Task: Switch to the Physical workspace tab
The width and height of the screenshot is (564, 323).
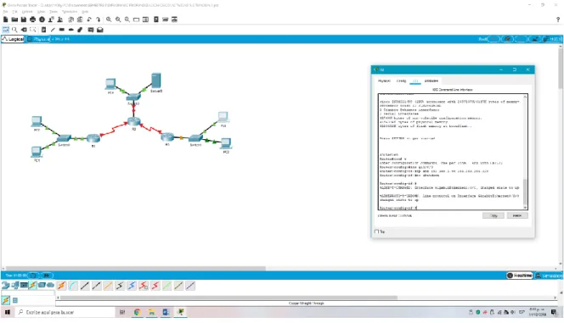Action: coord(38,39)
